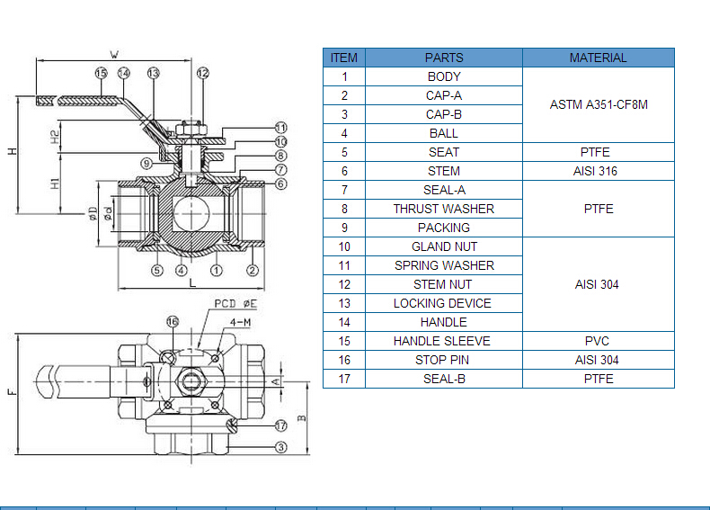
Task: Select the BALL part cell
Action: pos(444,133)
